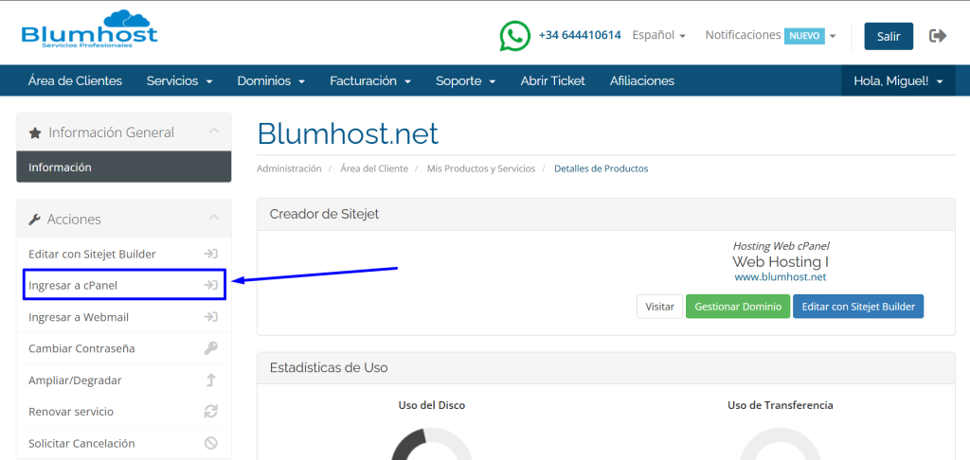Click the phone number +34 644410614
Screen dimensions: 970x460
point(580,35)
